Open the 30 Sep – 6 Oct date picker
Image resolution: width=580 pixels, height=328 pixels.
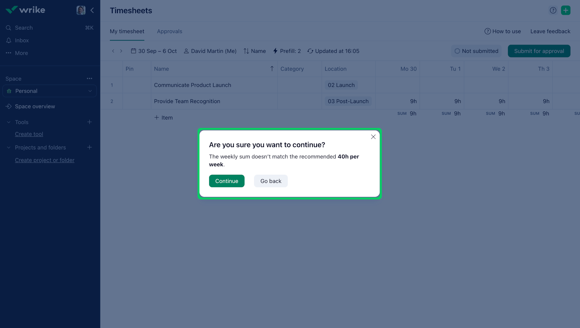[154, 51]
